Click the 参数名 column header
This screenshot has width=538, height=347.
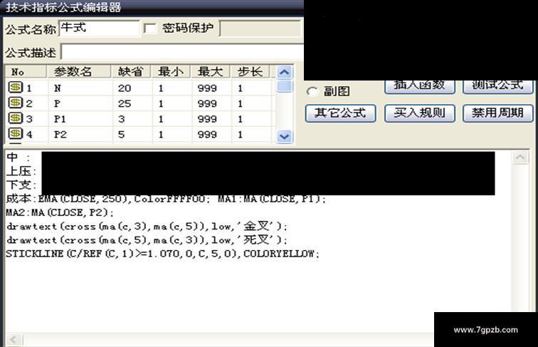coord(79,72)
